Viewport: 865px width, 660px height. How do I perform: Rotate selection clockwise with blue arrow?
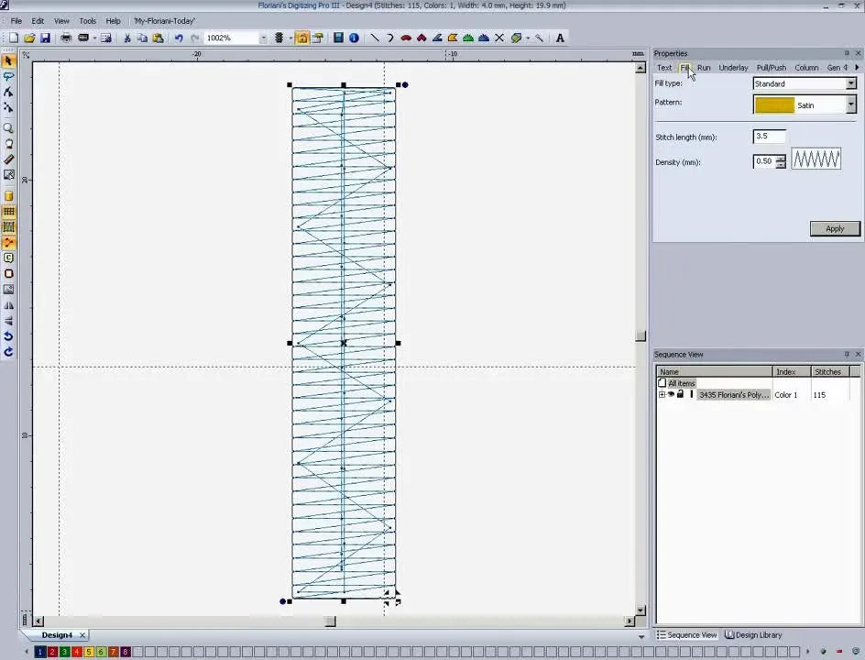click(8, 351)
